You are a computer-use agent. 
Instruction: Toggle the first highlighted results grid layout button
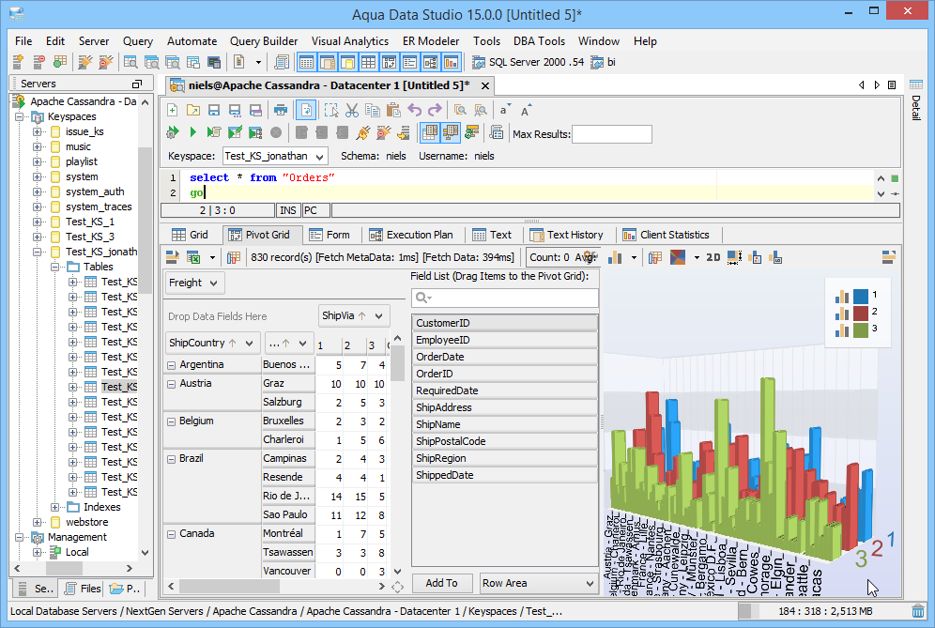coord(429,132)
